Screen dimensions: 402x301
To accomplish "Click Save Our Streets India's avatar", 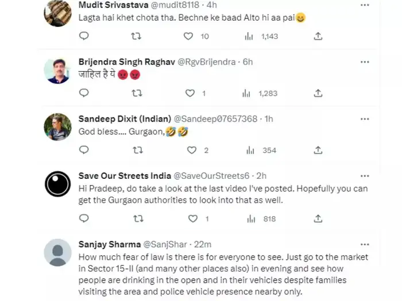I will click(57, 185).
